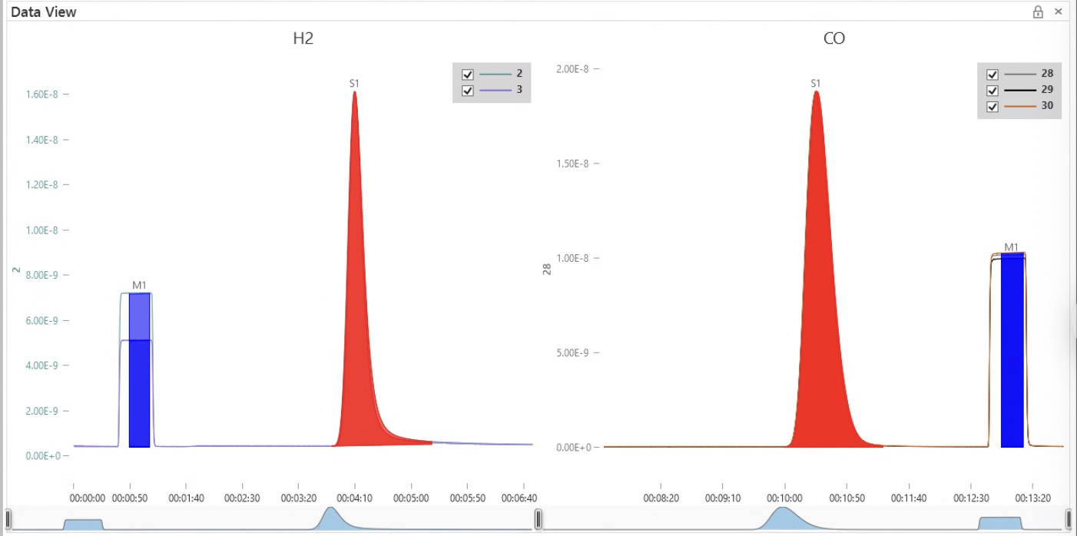
Task: Toggle the lock icon in Data View
Action: pos(1038,12)
